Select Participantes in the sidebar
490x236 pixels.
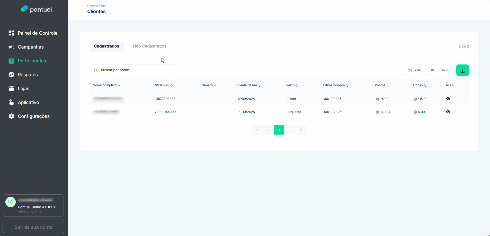(32, 61)
